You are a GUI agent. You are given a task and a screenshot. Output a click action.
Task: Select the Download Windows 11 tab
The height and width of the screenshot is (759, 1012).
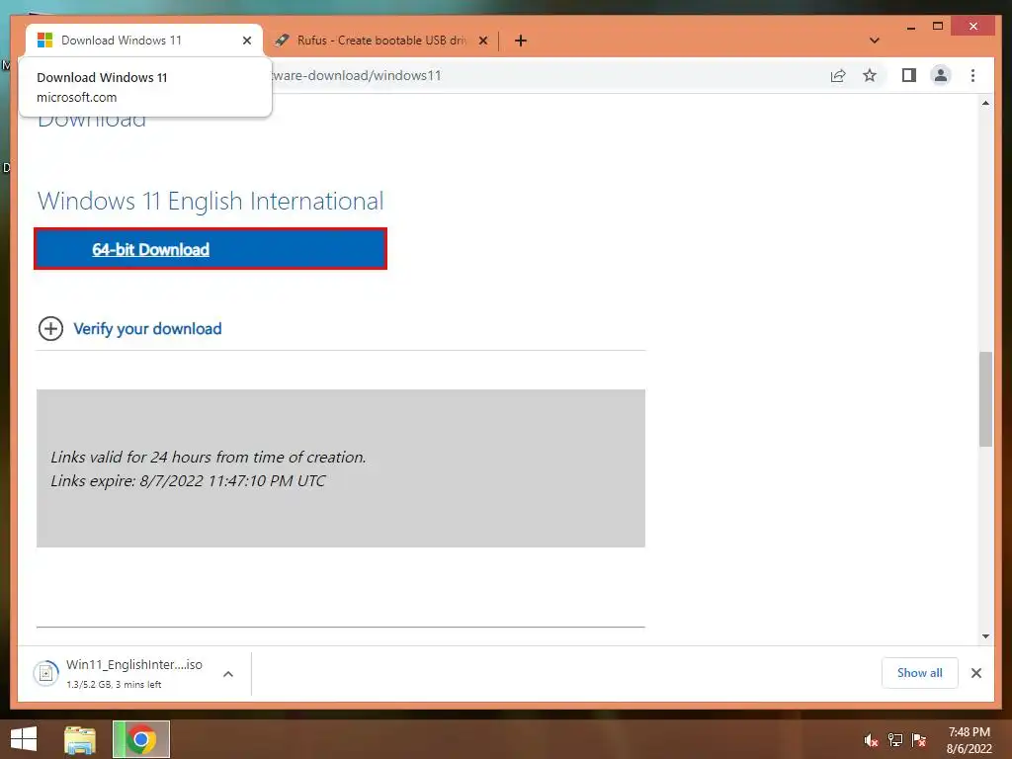tap(144, 41)
